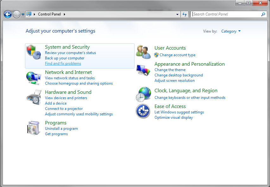Screen dimensions: 270x187
Task: Open Clock, Language, and Region heading
Action: pos(186,91)
